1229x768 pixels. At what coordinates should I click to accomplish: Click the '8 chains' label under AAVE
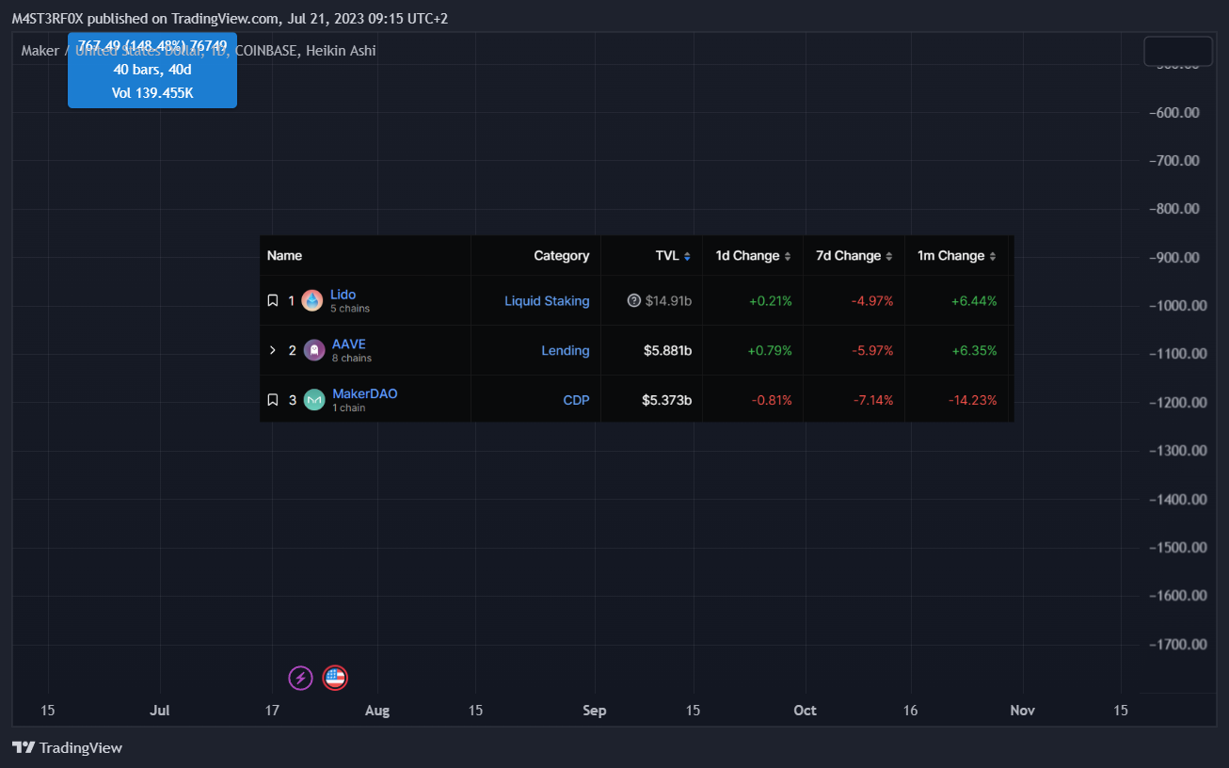pyautogui.click(x=352, y=359)
